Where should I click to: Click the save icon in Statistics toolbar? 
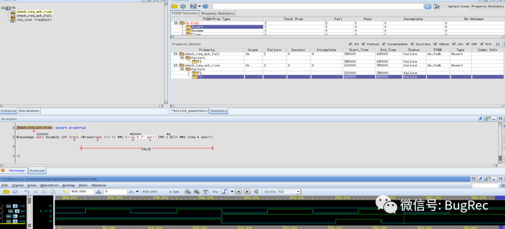[193, 7]
